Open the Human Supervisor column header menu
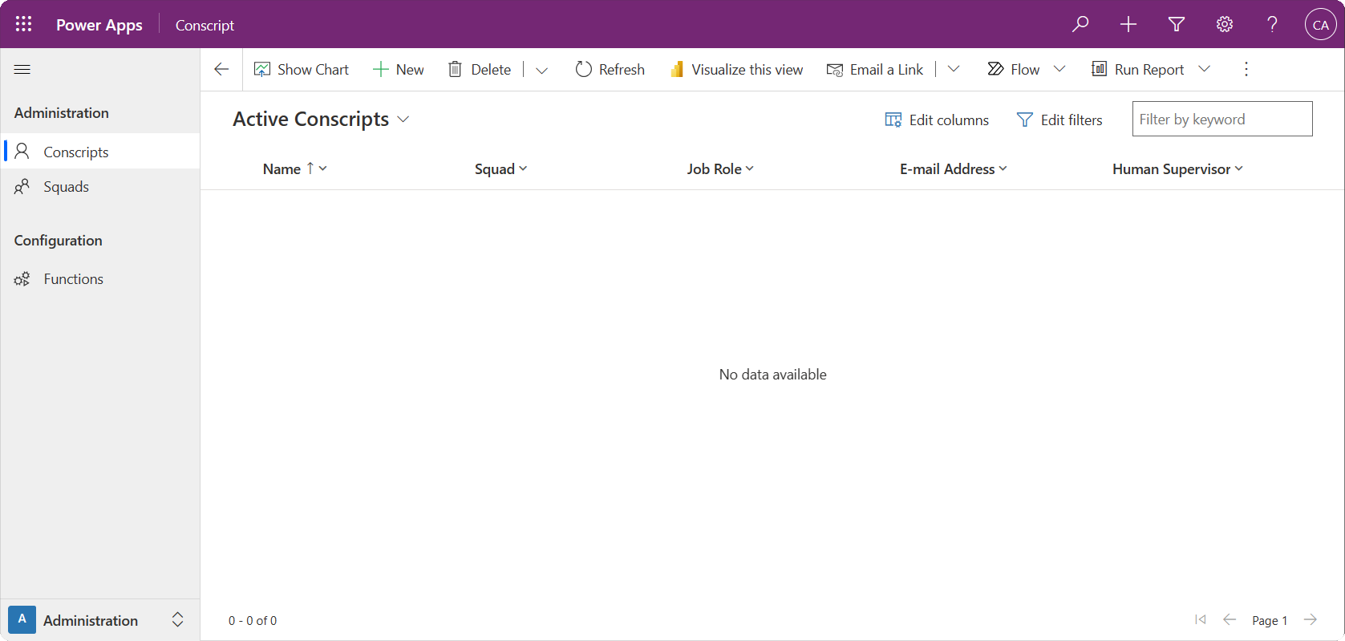1345x641 pixels. click(1177, 169)
